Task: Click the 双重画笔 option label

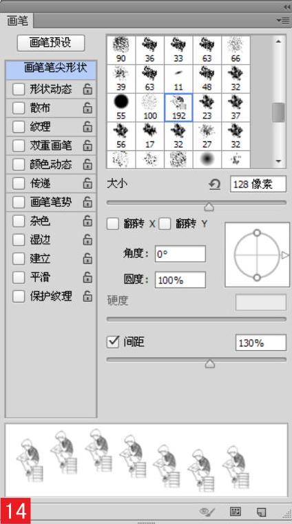Action: tap(51, 145)
